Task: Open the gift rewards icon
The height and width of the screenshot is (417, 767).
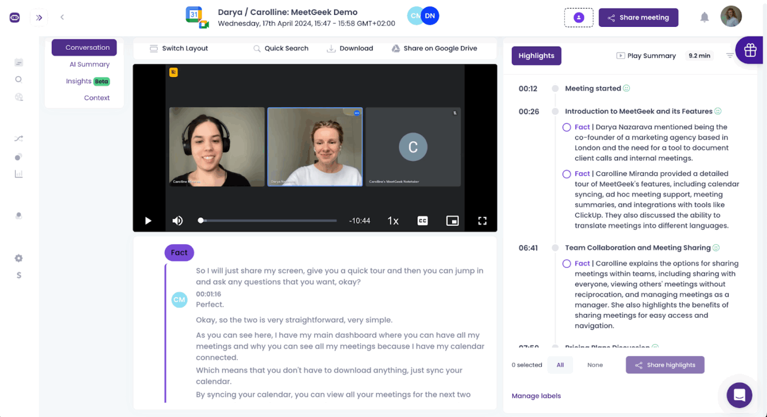Action: click(750, 50)
